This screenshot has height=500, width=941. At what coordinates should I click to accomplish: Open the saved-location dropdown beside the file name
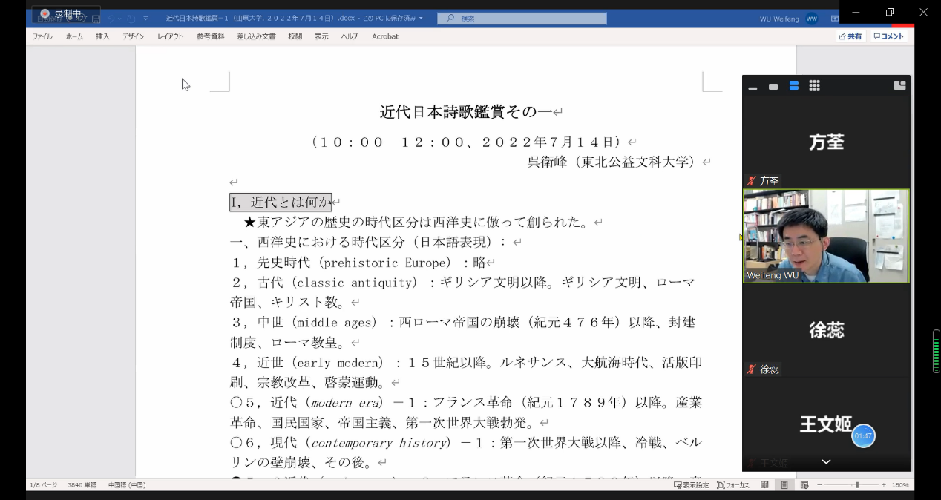click(421, 18)
